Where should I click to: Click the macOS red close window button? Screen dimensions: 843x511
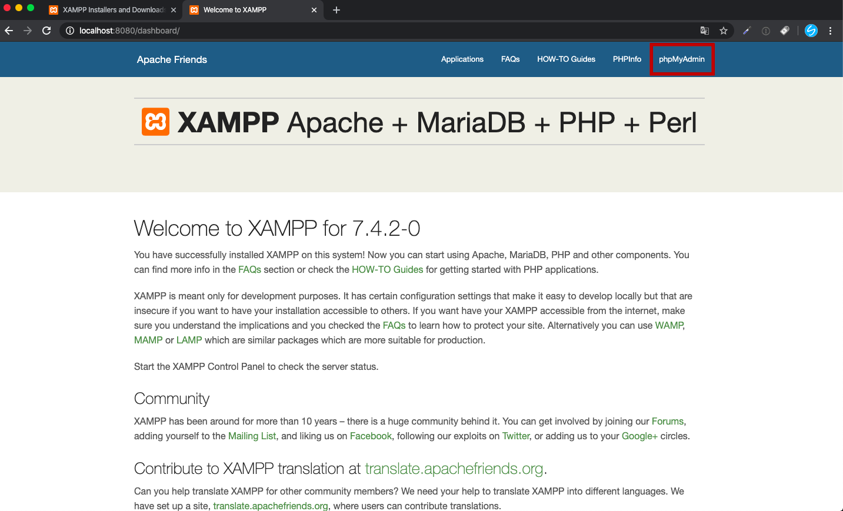pos(7,8)
